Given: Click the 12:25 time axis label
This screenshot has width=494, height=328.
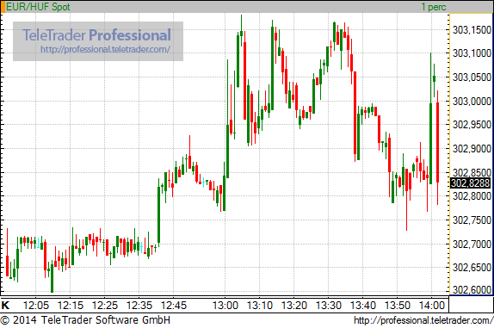Looking at the screenshot, I should click(x=105, y=306).
